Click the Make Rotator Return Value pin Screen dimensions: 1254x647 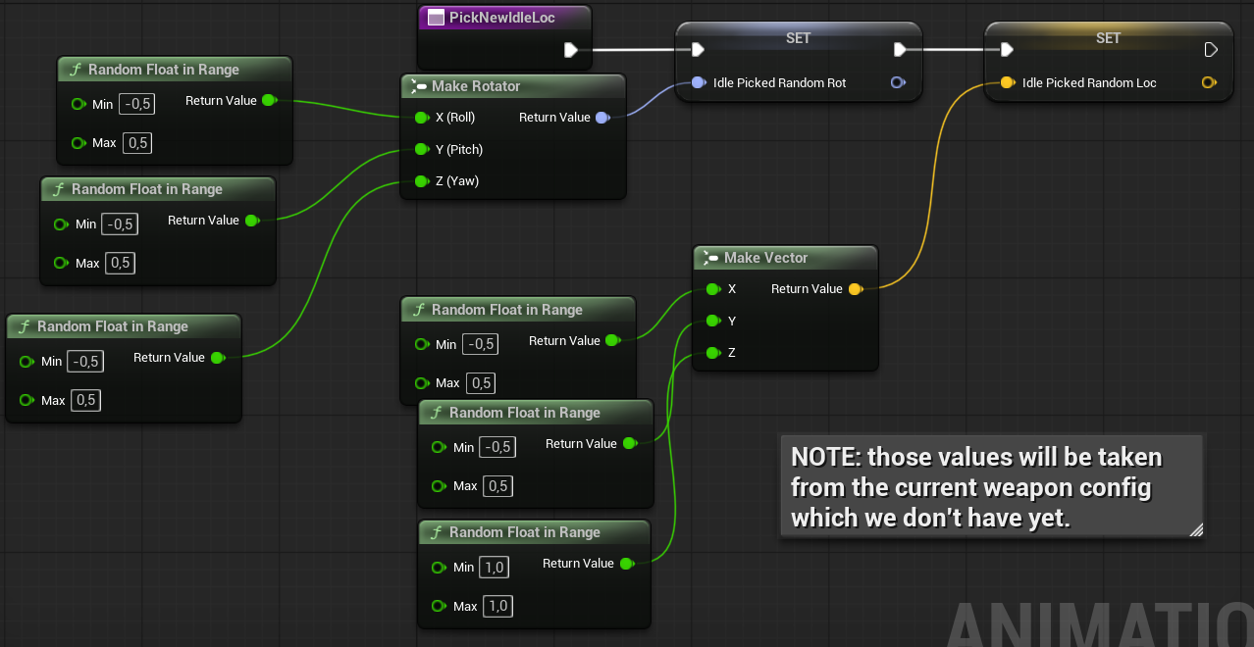click(x=601, y=118)
